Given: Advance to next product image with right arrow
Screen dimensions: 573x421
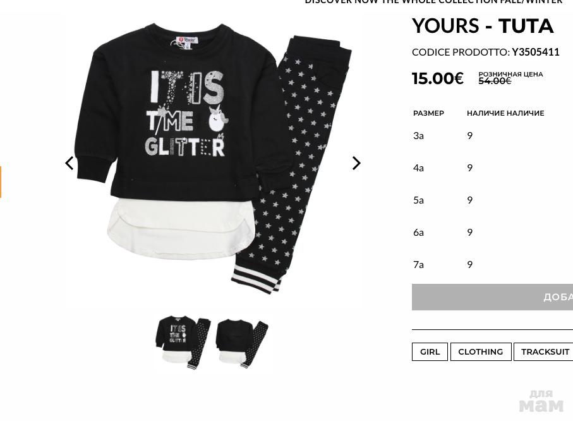Looking at the screenshot, I should click(356, 163).
